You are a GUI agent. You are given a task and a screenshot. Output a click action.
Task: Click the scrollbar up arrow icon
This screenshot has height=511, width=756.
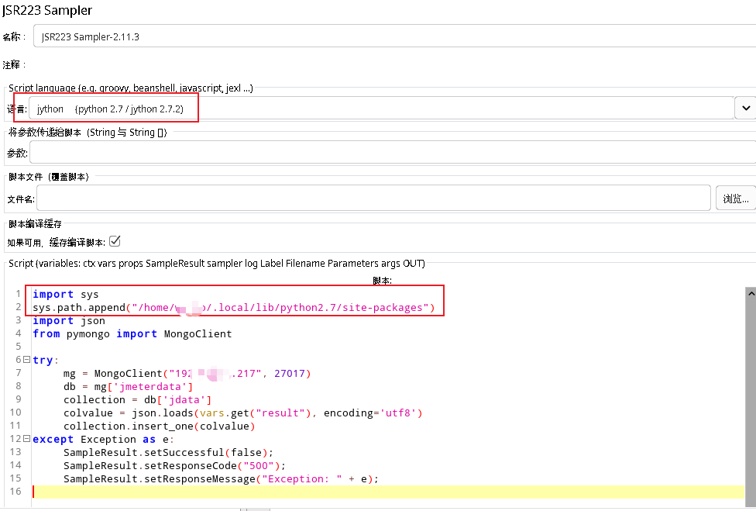(751, 293)
